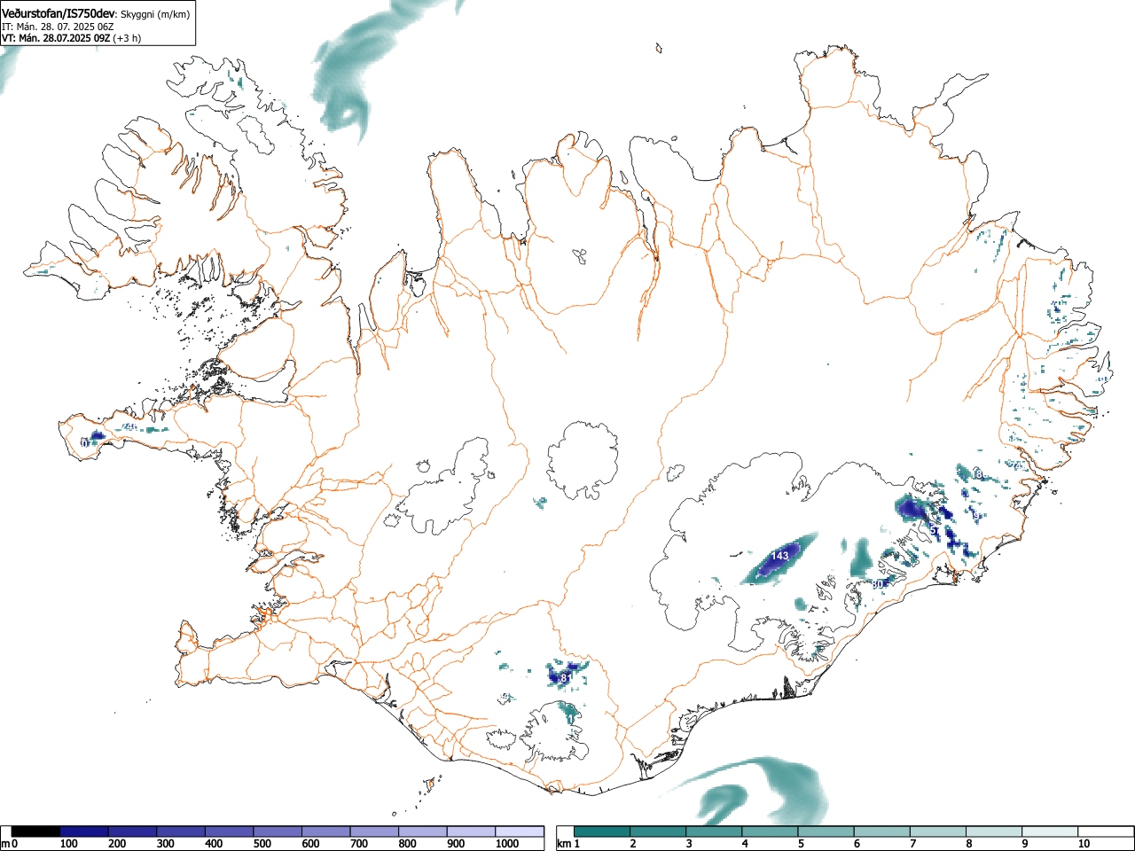The height and width of the screenshot is (851, 1135).
Task: Click the 'Skyggni (m/km)' parameter label
Action: 155,14
